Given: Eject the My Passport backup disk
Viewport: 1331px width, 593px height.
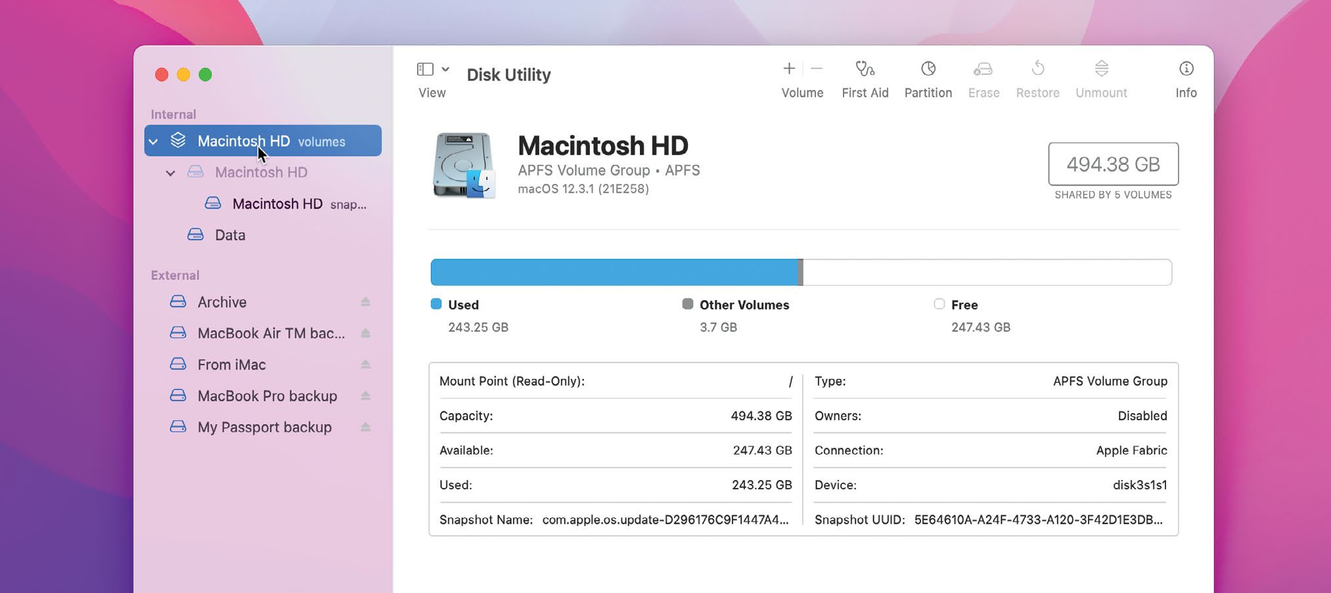Looking at the screenshot, I should coord(366,427).
